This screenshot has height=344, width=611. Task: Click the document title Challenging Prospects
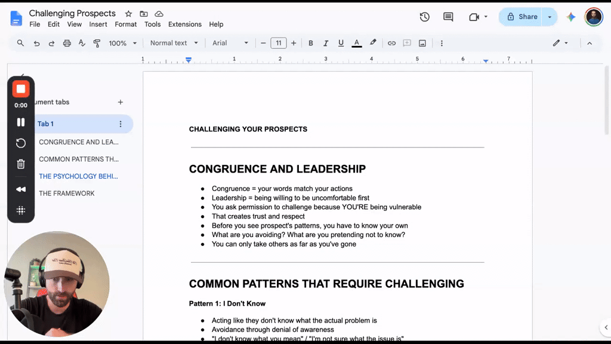(72, 13)
